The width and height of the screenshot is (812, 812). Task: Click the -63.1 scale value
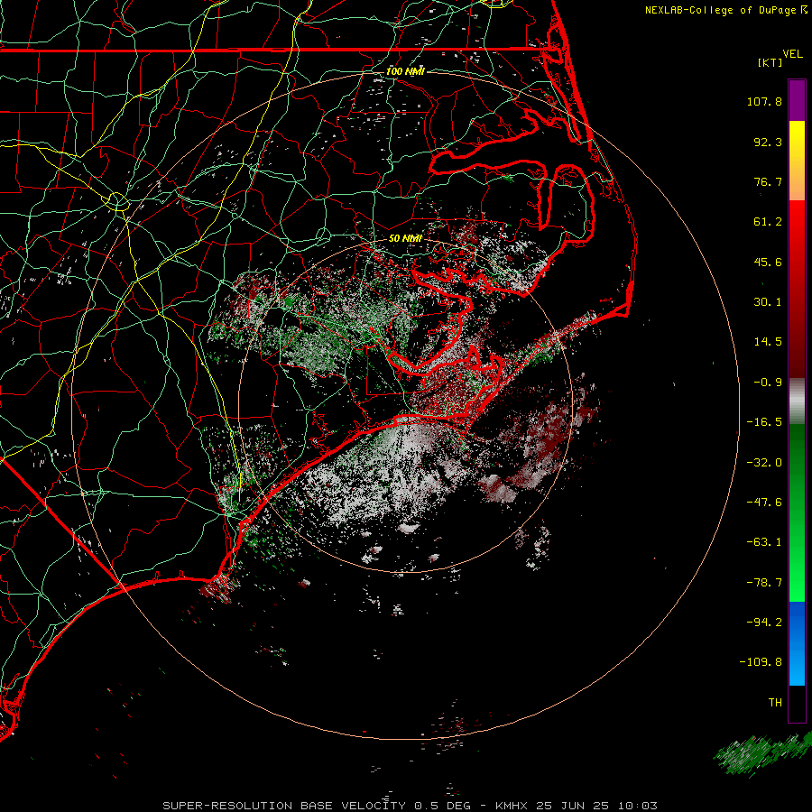pyautogui.click(x=764, y=542)
